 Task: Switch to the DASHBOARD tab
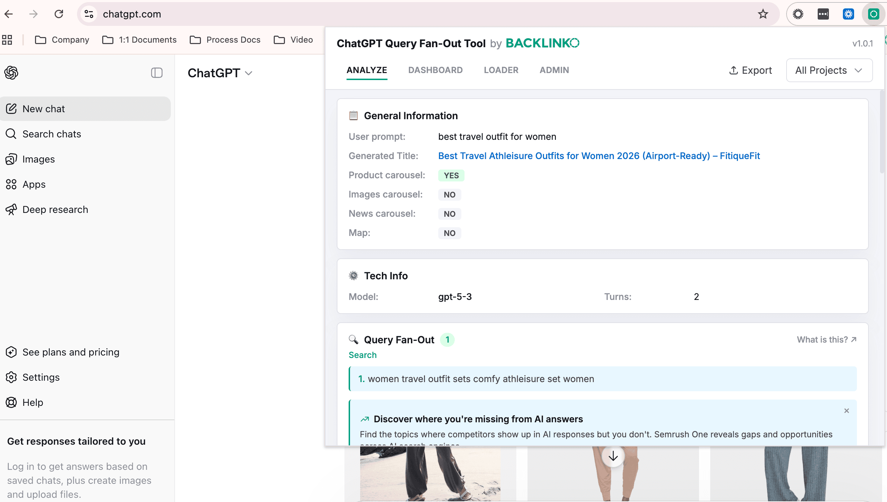coord(435,70)
